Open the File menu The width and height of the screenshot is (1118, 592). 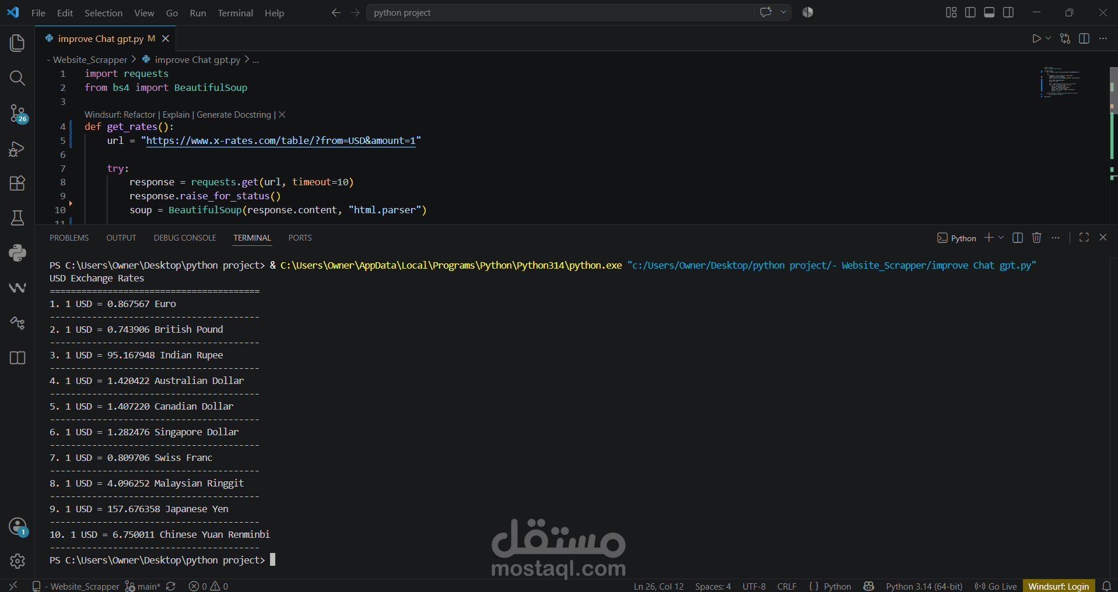click(38, 13)
